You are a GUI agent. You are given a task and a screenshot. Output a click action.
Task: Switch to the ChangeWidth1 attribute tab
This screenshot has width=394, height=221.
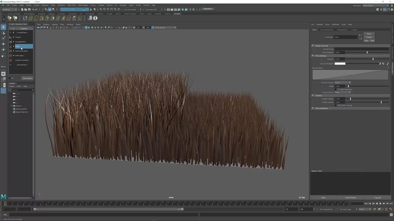click(x=342, y=30)
